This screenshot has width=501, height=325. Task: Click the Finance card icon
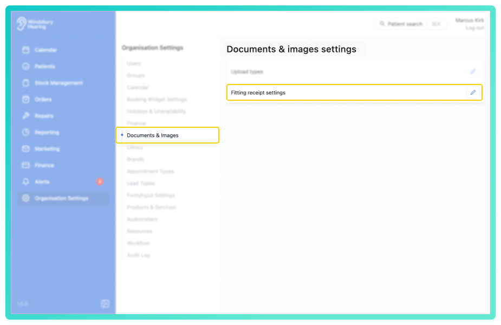pos(26,165)
